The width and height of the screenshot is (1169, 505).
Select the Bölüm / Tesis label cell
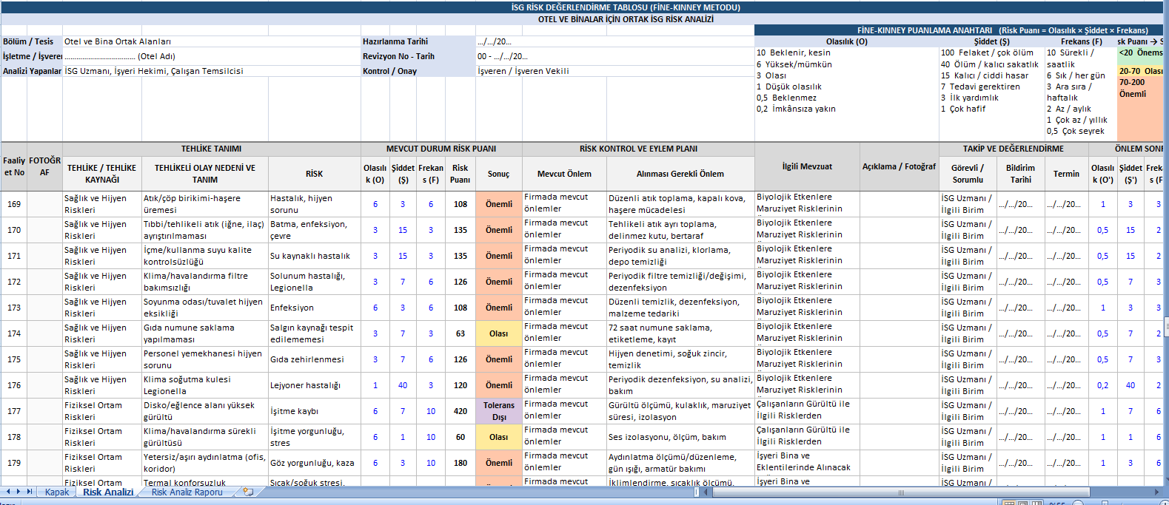32,41
